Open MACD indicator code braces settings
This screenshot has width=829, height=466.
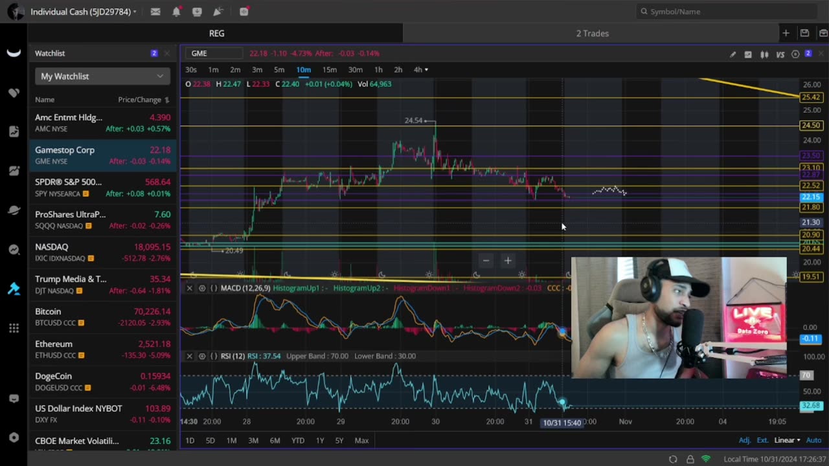pyautogui.click(x=214, y=288)
